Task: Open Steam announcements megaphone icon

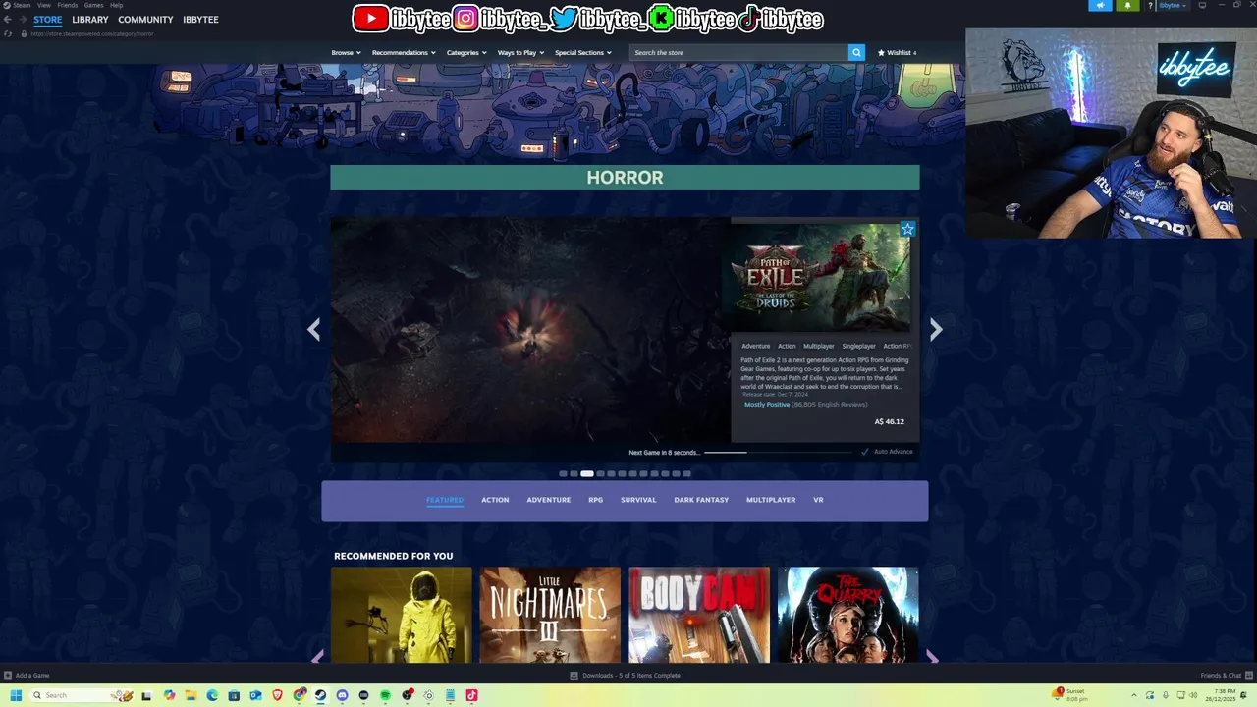Action: 1100,5
